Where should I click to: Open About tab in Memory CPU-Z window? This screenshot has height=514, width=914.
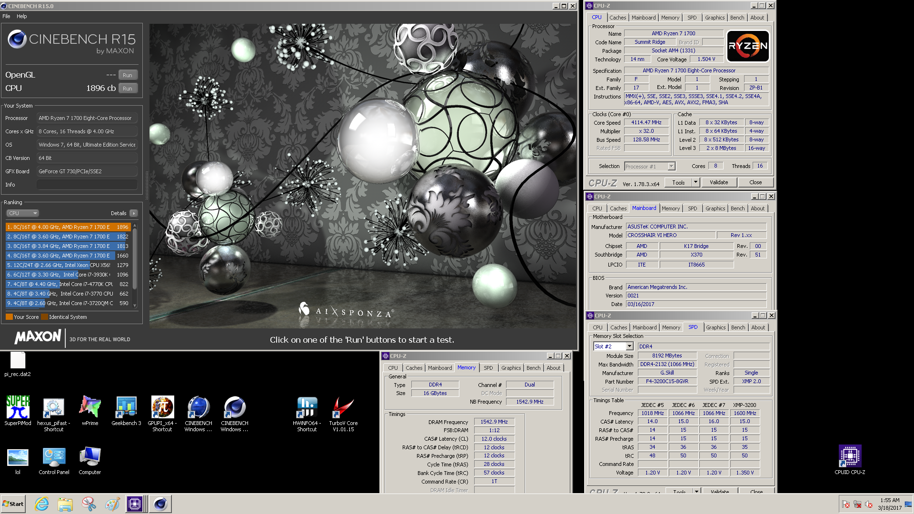point(553,368)
